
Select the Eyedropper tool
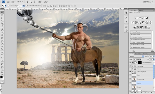coord(2,26)
